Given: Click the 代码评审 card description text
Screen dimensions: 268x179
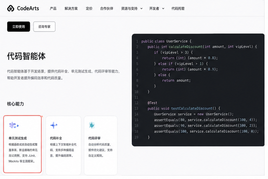Looking at the screenshot, I should [100, 150].
